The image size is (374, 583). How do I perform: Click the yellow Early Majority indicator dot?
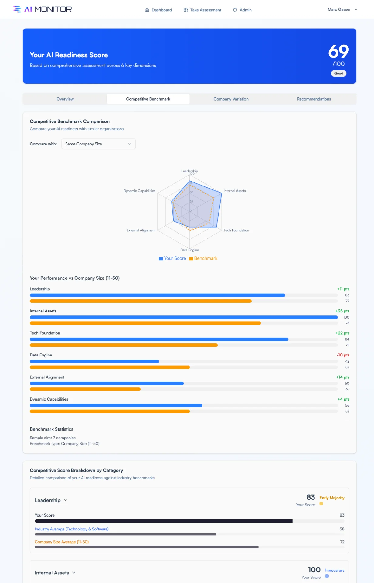(x=321, y=504)
